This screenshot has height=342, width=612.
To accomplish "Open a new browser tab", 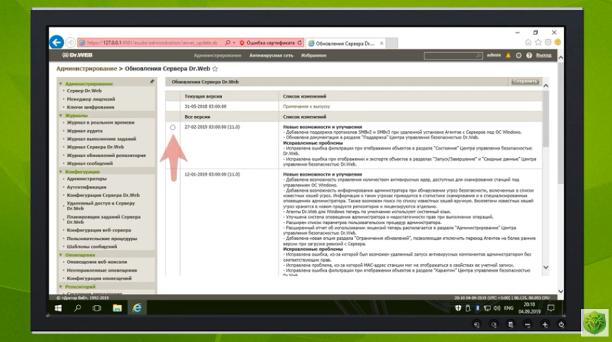I will [392, 43].
